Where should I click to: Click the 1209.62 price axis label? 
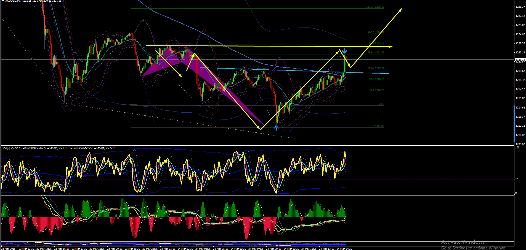tap(520, 144)
